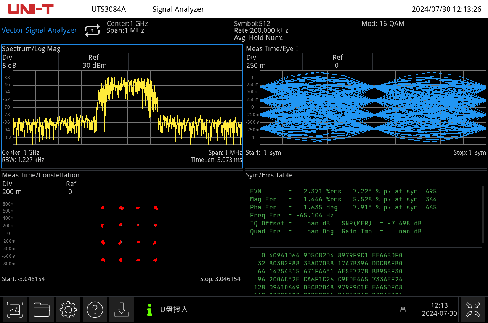Toggle the single sweep mode icon
This screenshot has width=488, height=323.
pos(92,30)
